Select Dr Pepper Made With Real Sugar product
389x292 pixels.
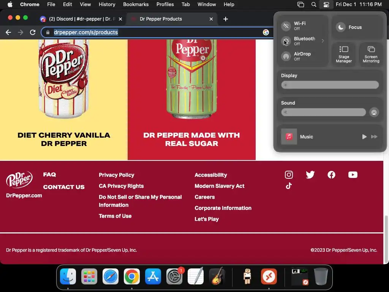click(191, 99)
